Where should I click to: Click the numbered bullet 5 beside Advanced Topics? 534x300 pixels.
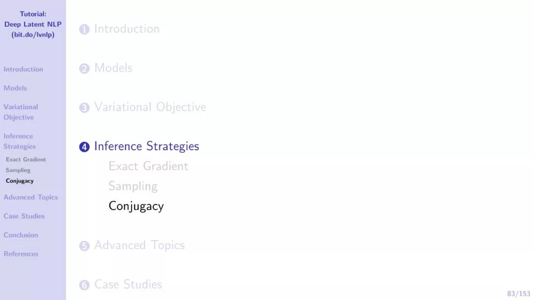(x=84, y=246)
